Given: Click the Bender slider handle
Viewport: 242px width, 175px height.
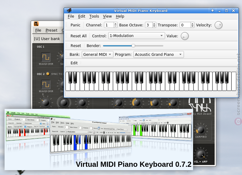Looking at the screenshot, I should pyautogui.click(x=133, y=46).
